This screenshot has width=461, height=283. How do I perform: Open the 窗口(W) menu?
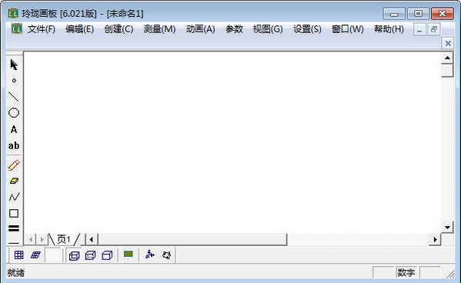(348, 29)
